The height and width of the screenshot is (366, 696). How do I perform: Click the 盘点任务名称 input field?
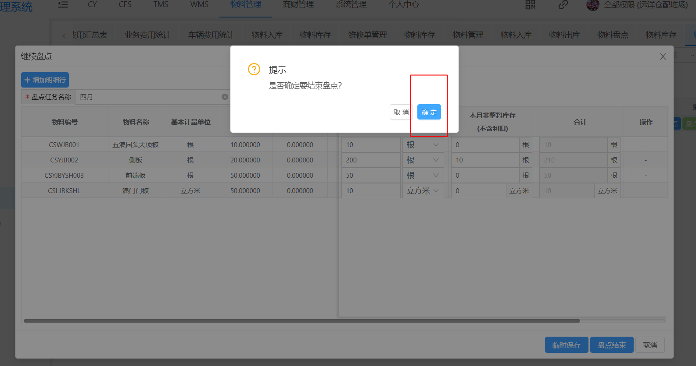149,97
